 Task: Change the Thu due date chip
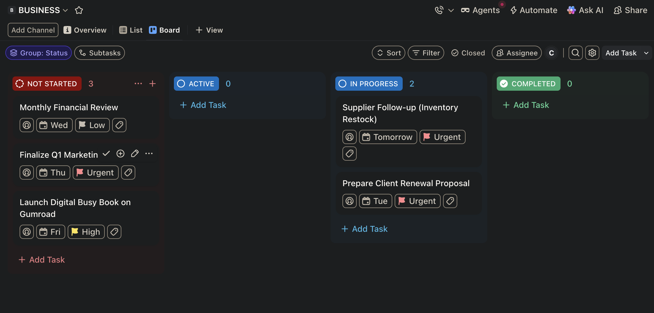53,173
